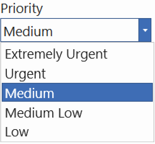Collapse the Priority dropdown using the arrow button
The width and height of the screenshot is (155, 144).
click(145, 30)
